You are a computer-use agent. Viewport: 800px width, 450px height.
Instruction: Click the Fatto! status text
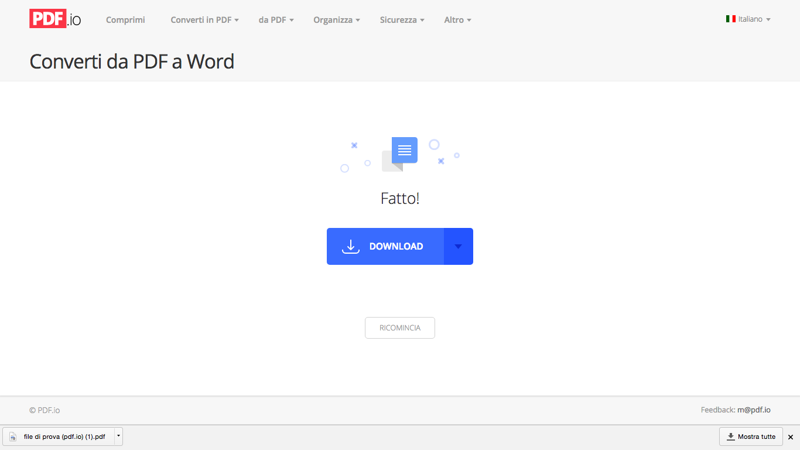tap(400, 198)
